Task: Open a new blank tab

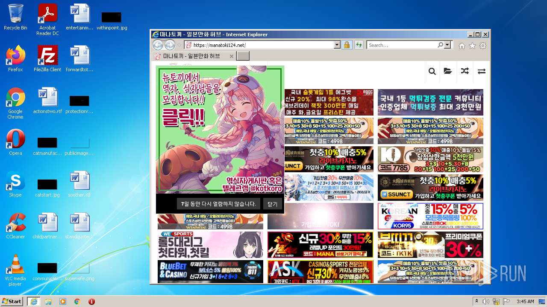Action: click(x=243, y=56)
